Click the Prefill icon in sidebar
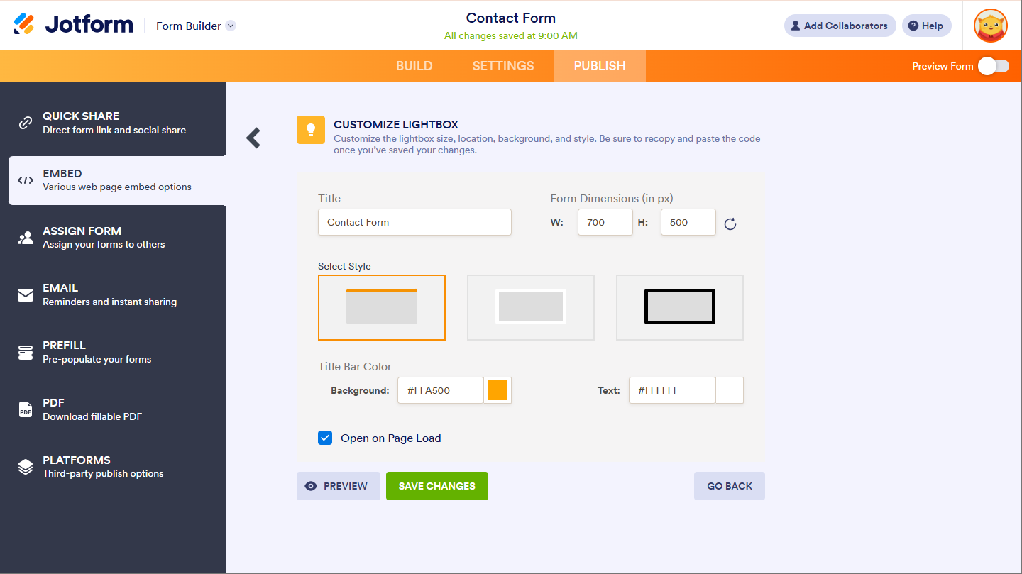The height and width of the screenshot is (574, 1022). [26, 352]
